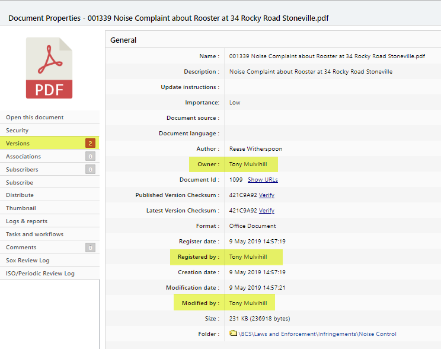The image size is (441, 349).
Task: Open this document from the sidebar
Action: [x=34, y=118]
